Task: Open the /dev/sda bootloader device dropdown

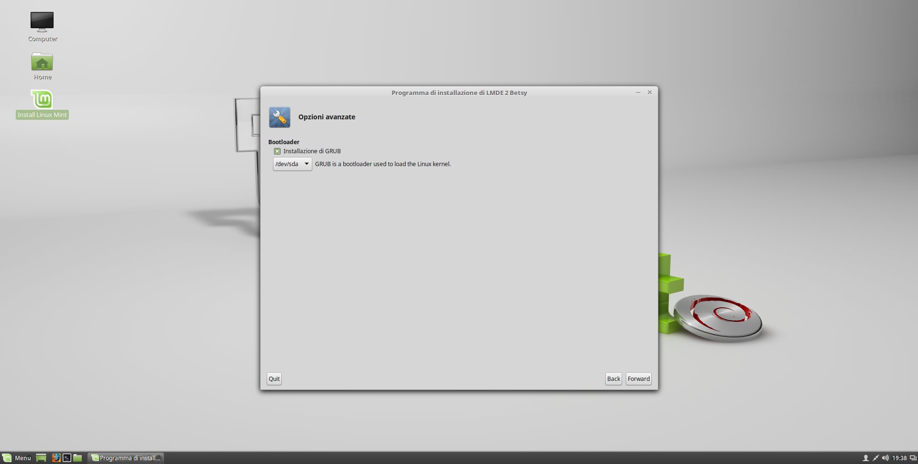Action: tap(292, 164)
